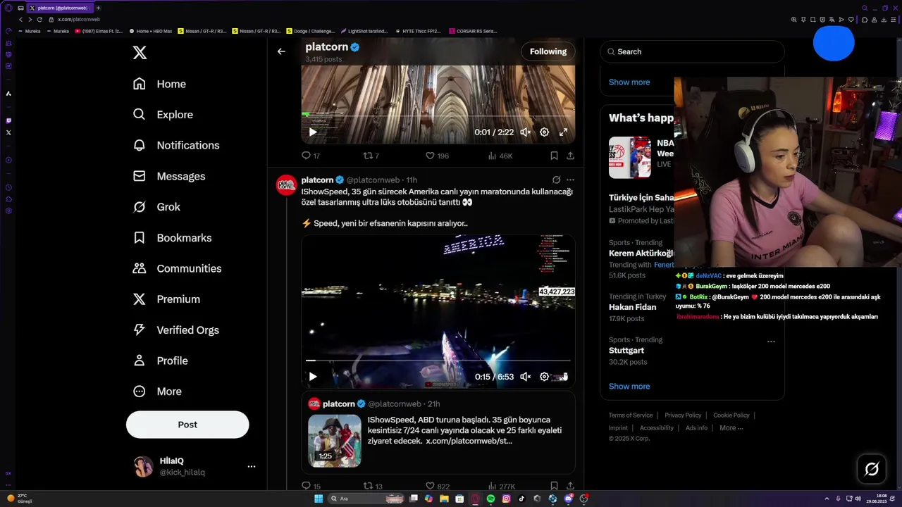Click the Post button

pos(187,425)
